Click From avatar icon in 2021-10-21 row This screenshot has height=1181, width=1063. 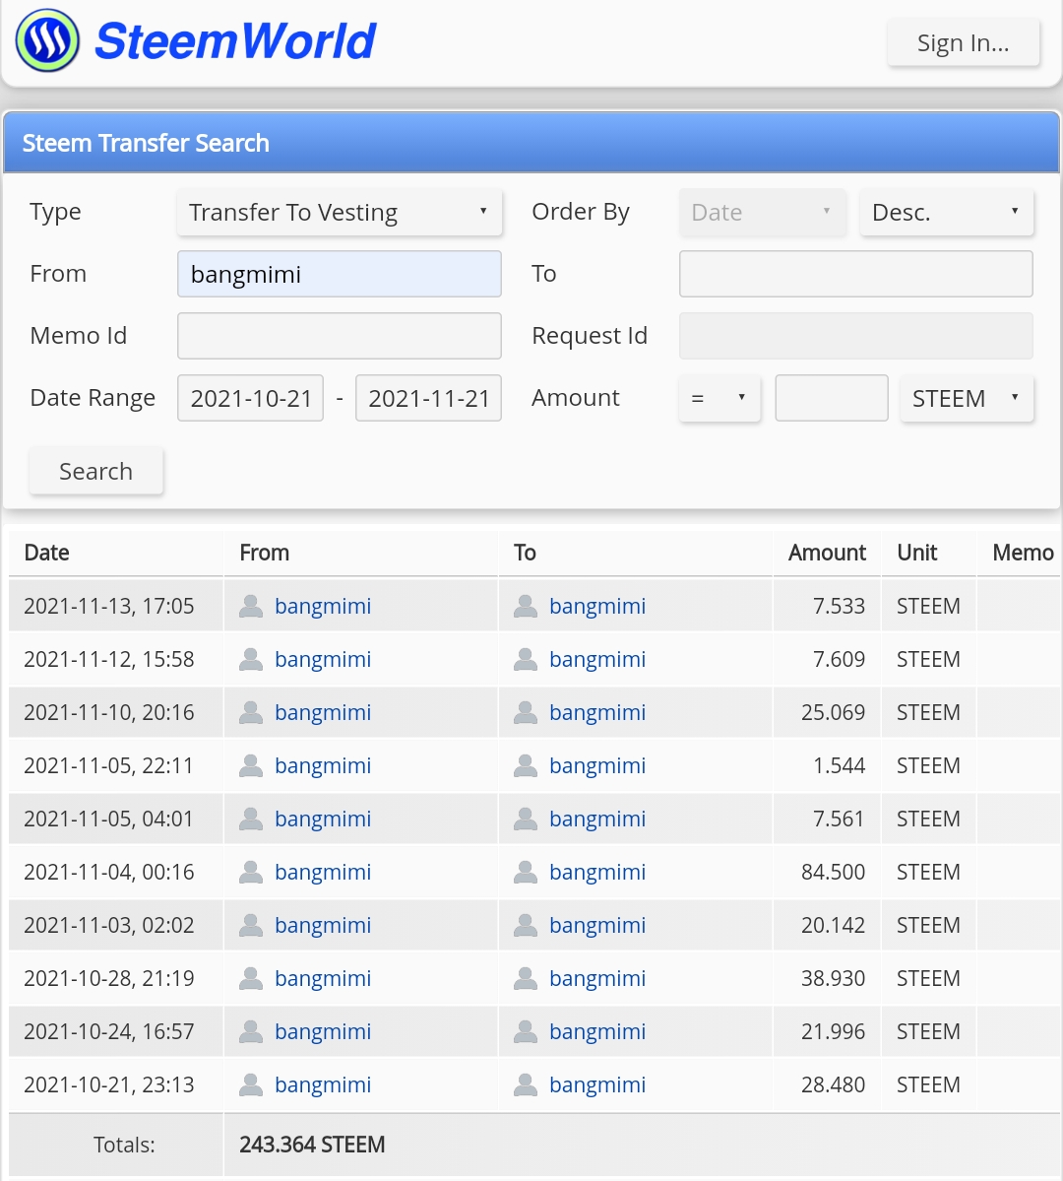tap(251, 1084)
